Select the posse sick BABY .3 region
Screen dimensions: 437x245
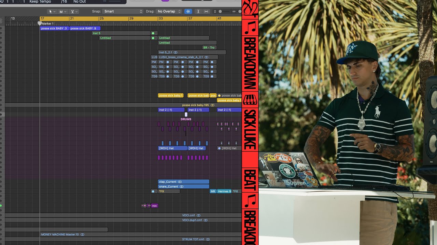point(54,29)
